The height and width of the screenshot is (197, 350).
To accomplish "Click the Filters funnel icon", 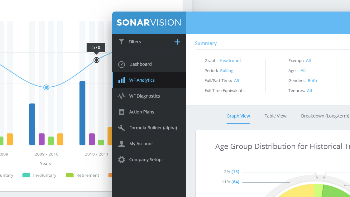I will (121, 42).
